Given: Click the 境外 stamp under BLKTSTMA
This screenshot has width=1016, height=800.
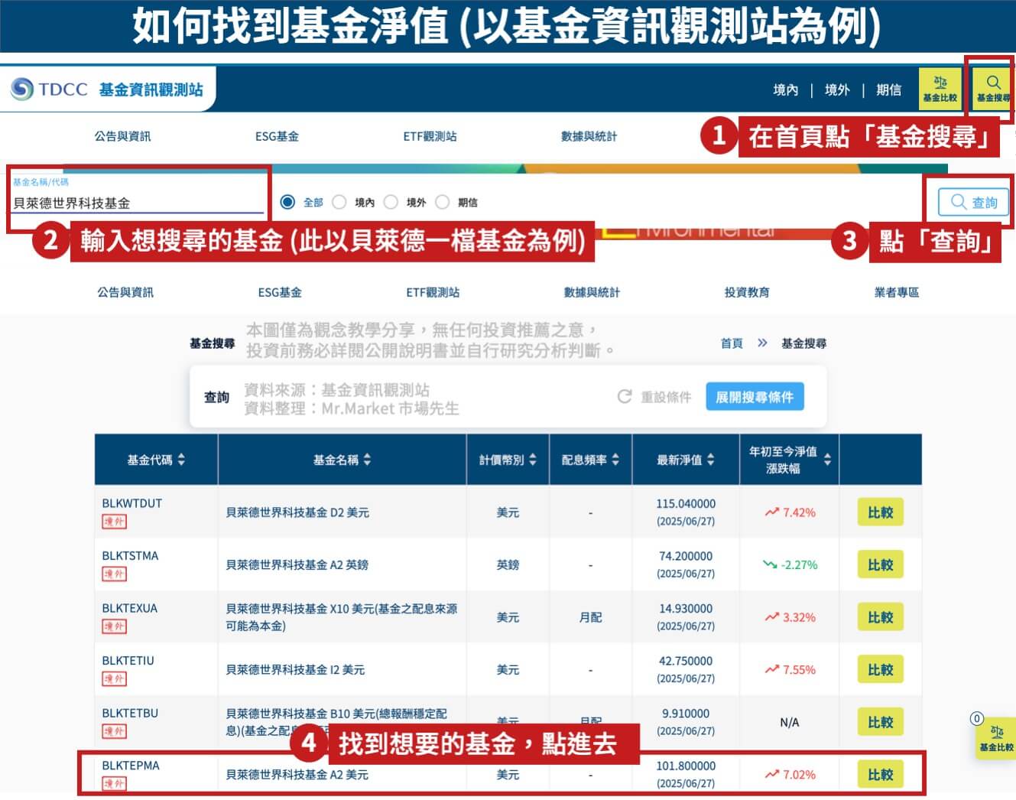Looking at the screenshot, I should click(114, 574).
